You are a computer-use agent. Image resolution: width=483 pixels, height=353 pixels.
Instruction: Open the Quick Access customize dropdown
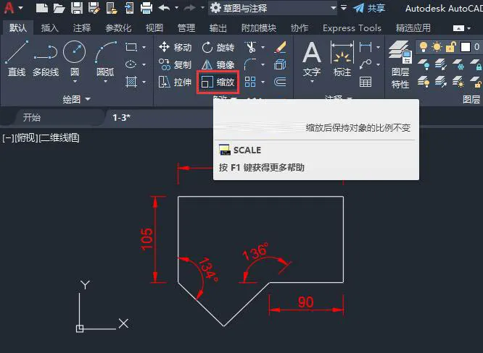click(344, 8)
